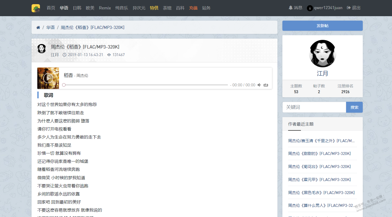
Task: Click 发新帖 new post button
Action: click(323, 26)
